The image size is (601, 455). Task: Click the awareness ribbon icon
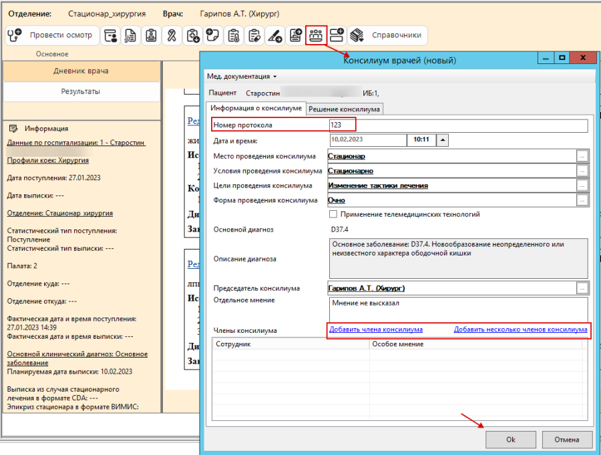coord(172,35)
